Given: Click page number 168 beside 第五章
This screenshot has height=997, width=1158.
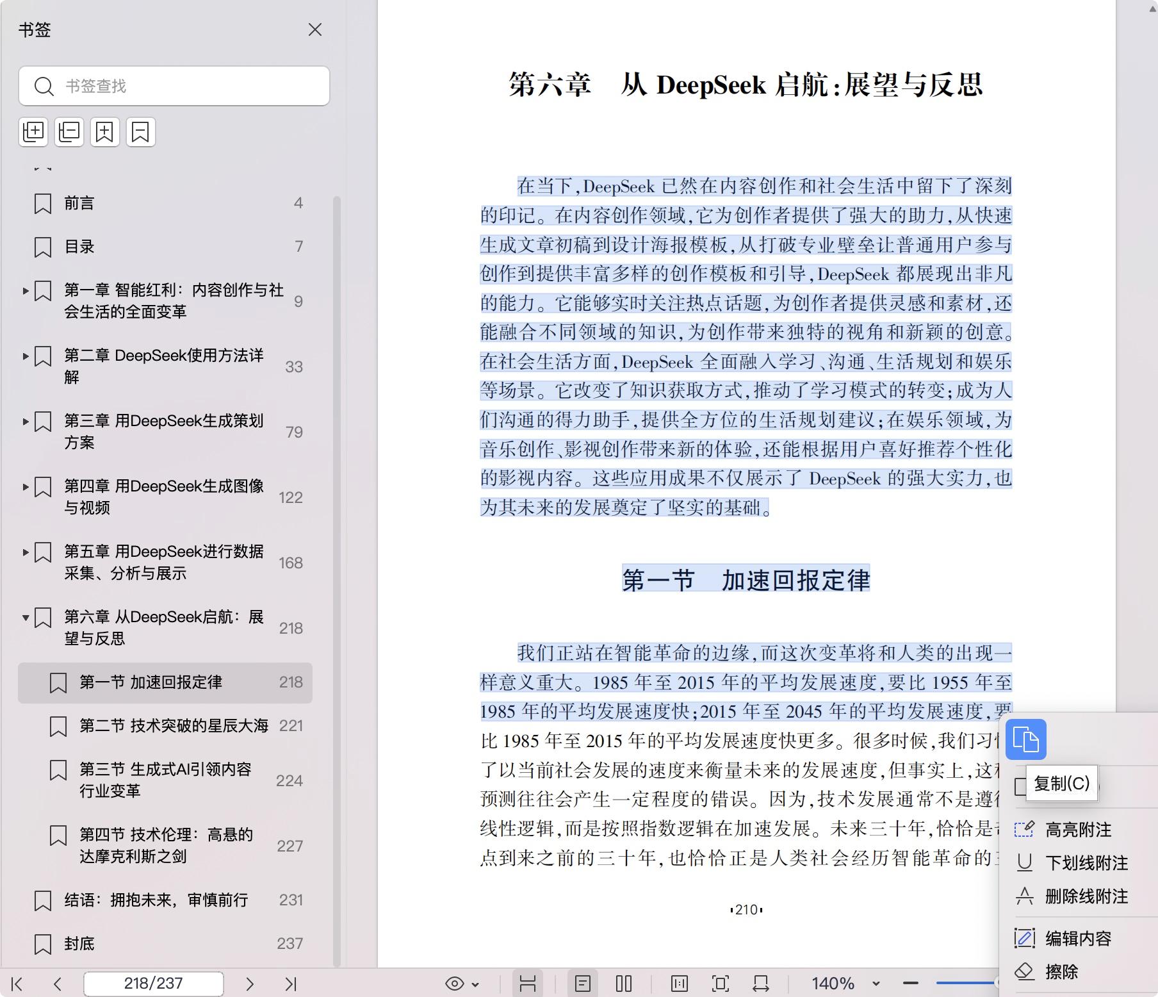Looking at the screenshot, I should point(290,563).
